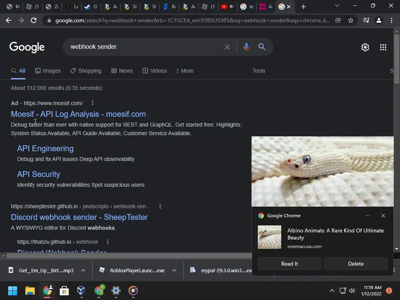Close the active Google search tab
400x300 pixels.
289,7
